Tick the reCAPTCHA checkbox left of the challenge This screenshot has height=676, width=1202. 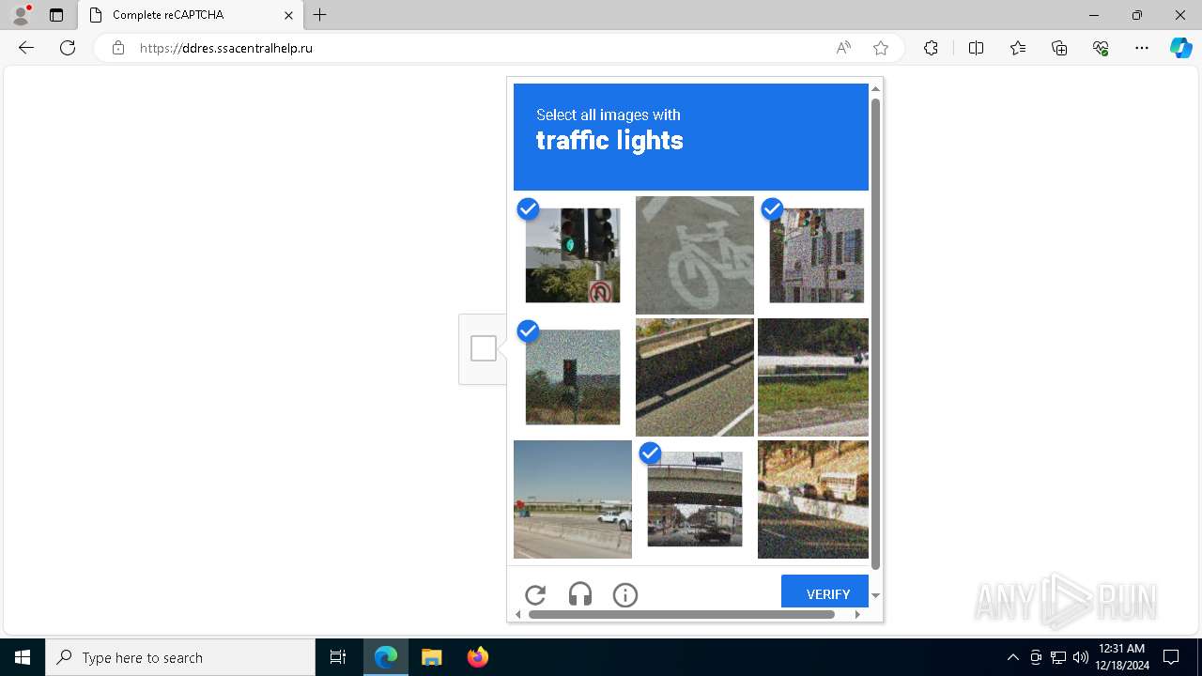pyautogui.click(x=484, y=348)
